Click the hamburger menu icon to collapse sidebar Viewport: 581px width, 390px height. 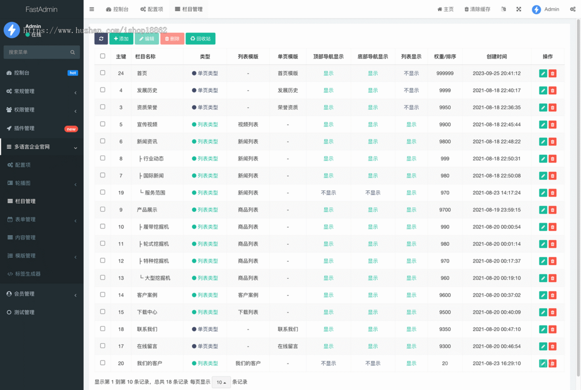[92, 8]
